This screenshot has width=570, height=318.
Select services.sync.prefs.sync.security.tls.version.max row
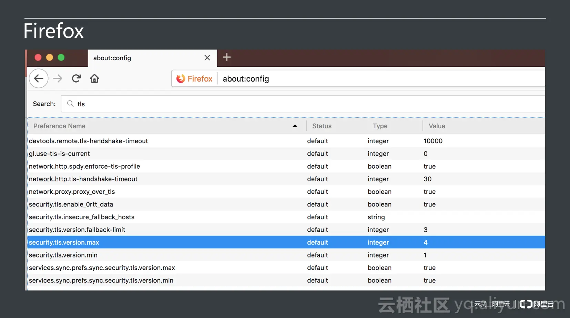(x=286, y=268)
